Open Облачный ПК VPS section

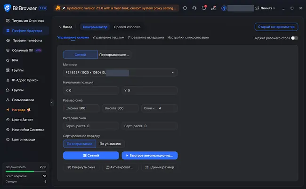click(x=25, y=50)
